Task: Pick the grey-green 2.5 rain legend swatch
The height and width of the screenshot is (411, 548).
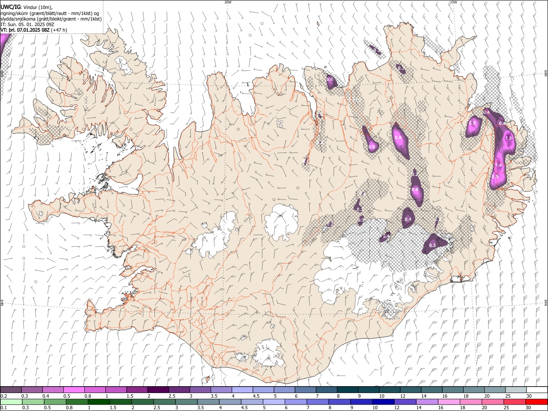Action: (164, 402)
